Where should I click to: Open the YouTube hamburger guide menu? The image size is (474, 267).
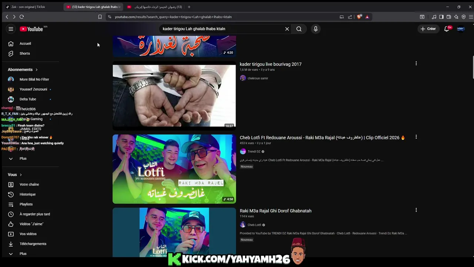(11, 29)
